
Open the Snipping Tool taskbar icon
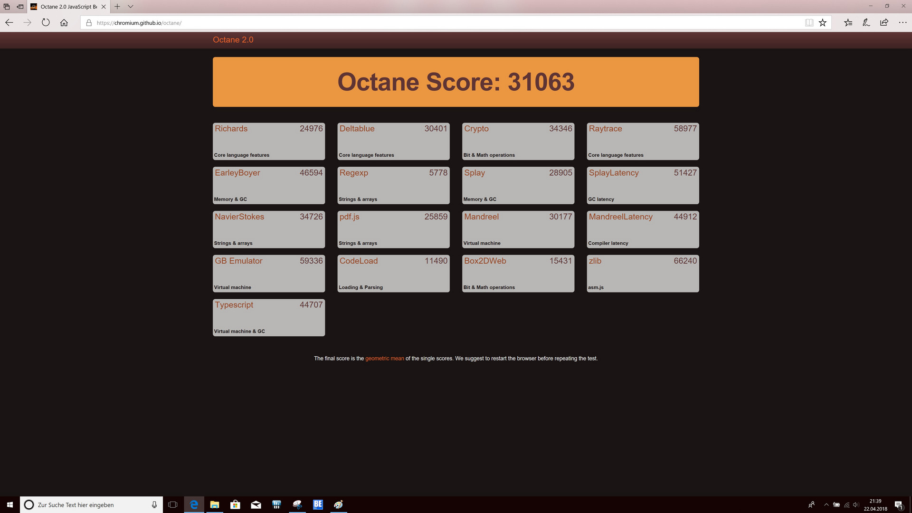click(297, 504)
